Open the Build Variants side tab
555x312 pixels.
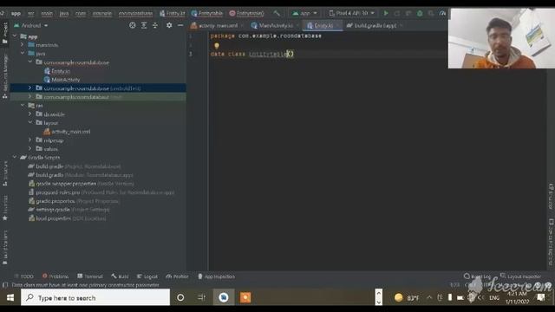(x=5, y=247)
